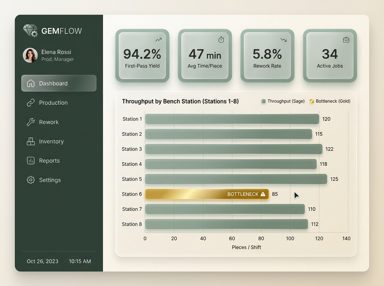Click the "Station 6" axis label
The image size is (384, 286).
tap(132, 194)
